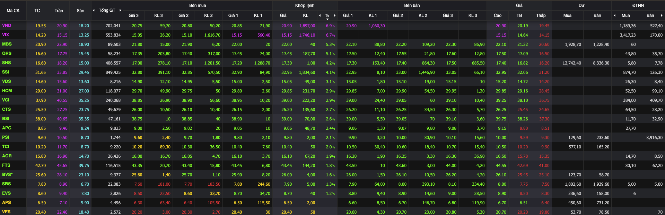Click KL 2 header under Bên mua
This screenshot has width=665, height=215.
pyautogui.click(x=208, y=16)
